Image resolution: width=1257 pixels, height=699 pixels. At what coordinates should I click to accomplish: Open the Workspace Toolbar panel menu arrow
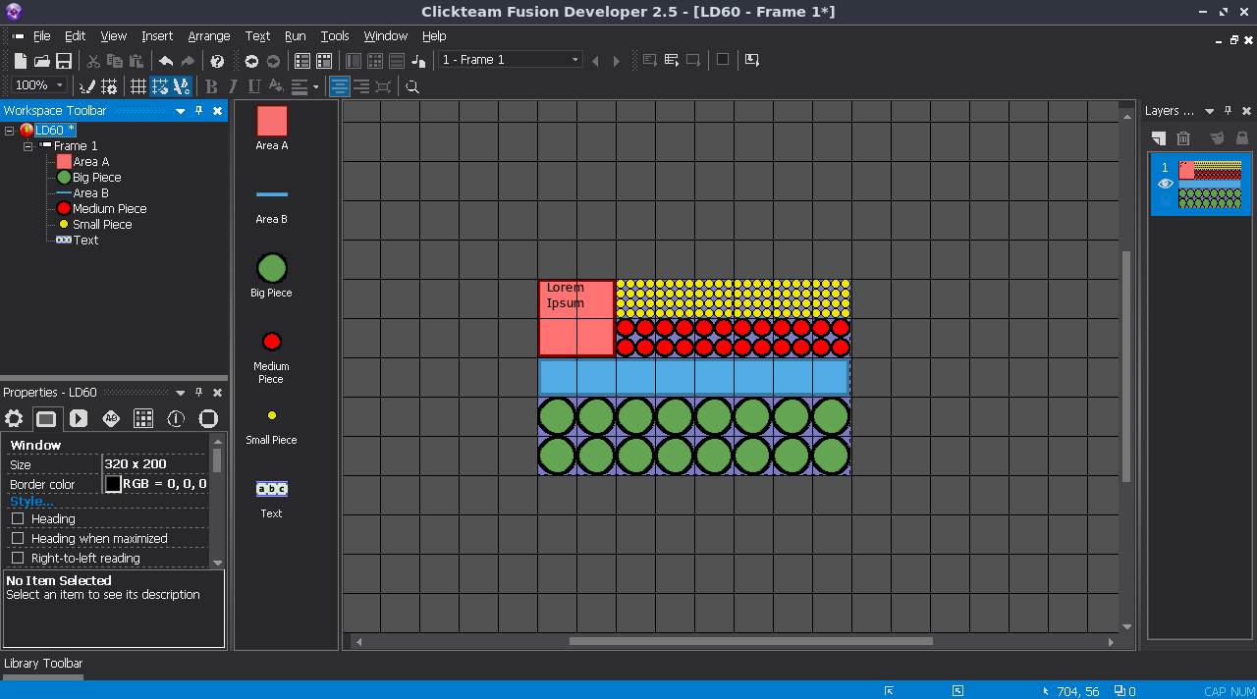pyautogui.click(x=181, y=111)
